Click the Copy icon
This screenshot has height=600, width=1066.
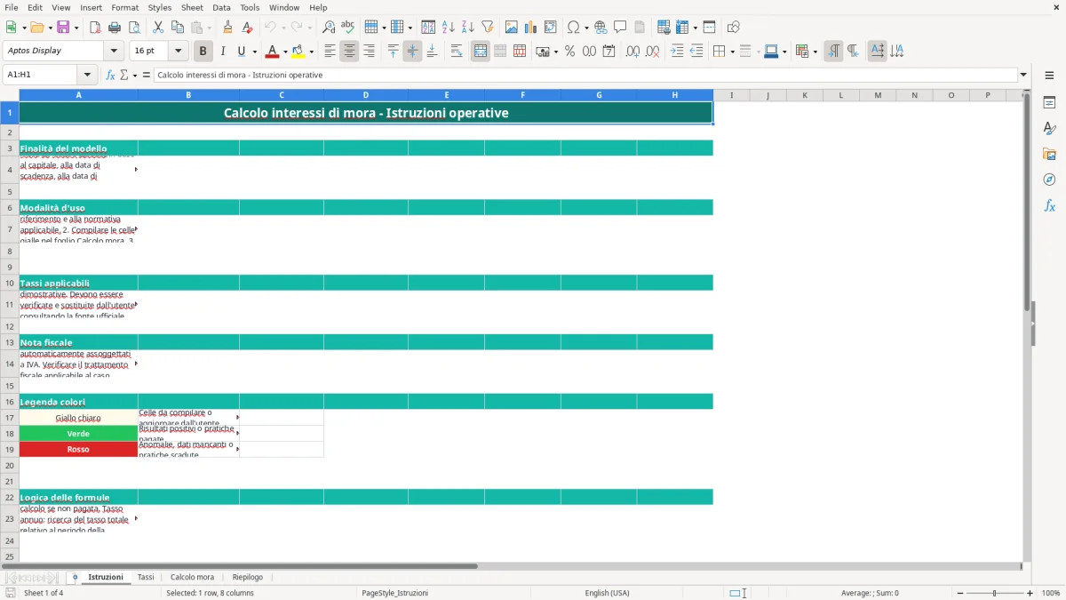coord(178,28)
